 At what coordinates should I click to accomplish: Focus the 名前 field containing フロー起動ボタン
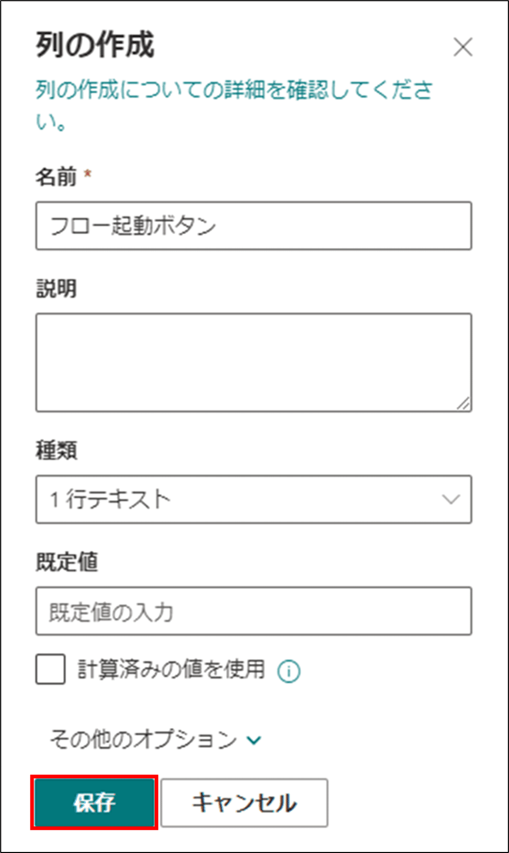pos(254,226)
